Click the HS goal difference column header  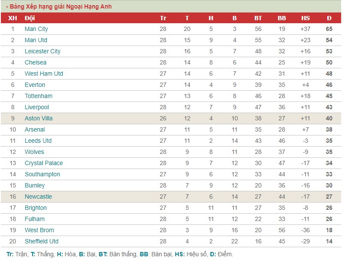tap(305, 18)
